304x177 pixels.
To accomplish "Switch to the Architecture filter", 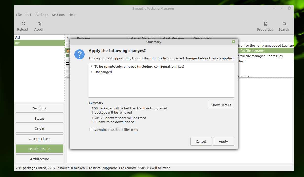I will [x=40, y=159].
